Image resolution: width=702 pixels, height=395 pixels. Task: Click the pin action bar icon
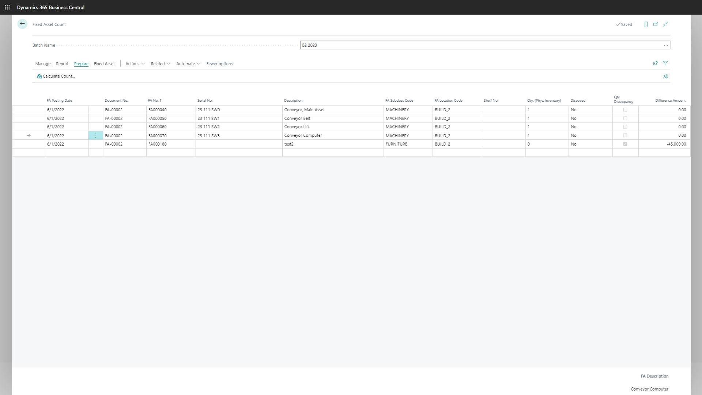click(665, 76)
